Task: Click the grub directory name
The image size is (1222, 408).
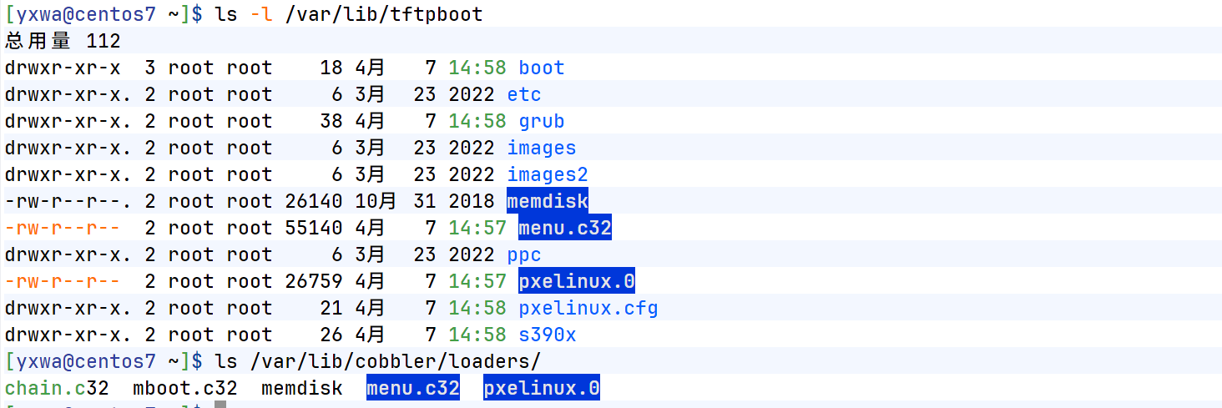Action: 541,121
